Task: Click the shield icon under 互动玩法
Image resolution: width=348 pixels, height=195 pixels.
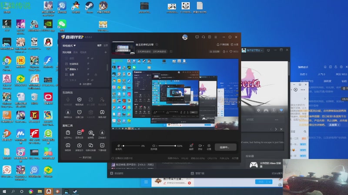Action: pyautogui.click(x=79, y=100)
